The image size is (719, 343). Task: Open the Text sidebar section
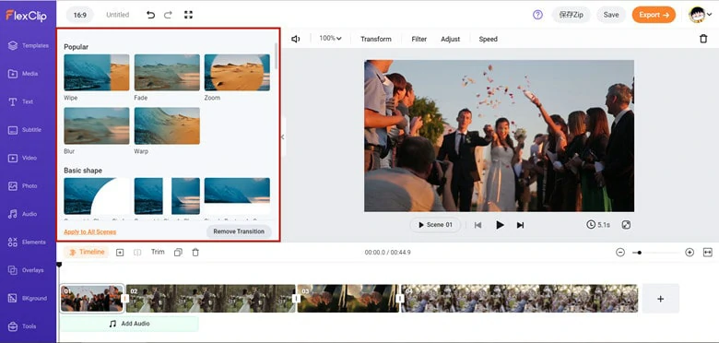coord(20,101)
